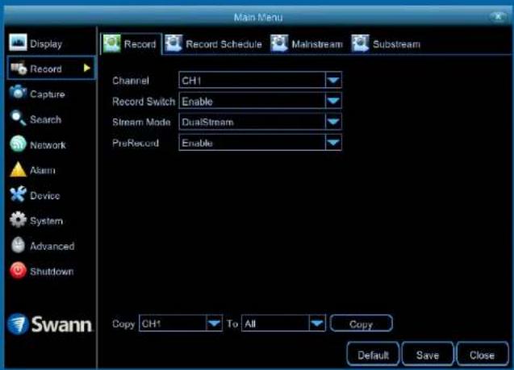Image resolution: width=514 pixels, height=370 pixels.
Task: Open the Capture menu item
Action: click(48, 94)
